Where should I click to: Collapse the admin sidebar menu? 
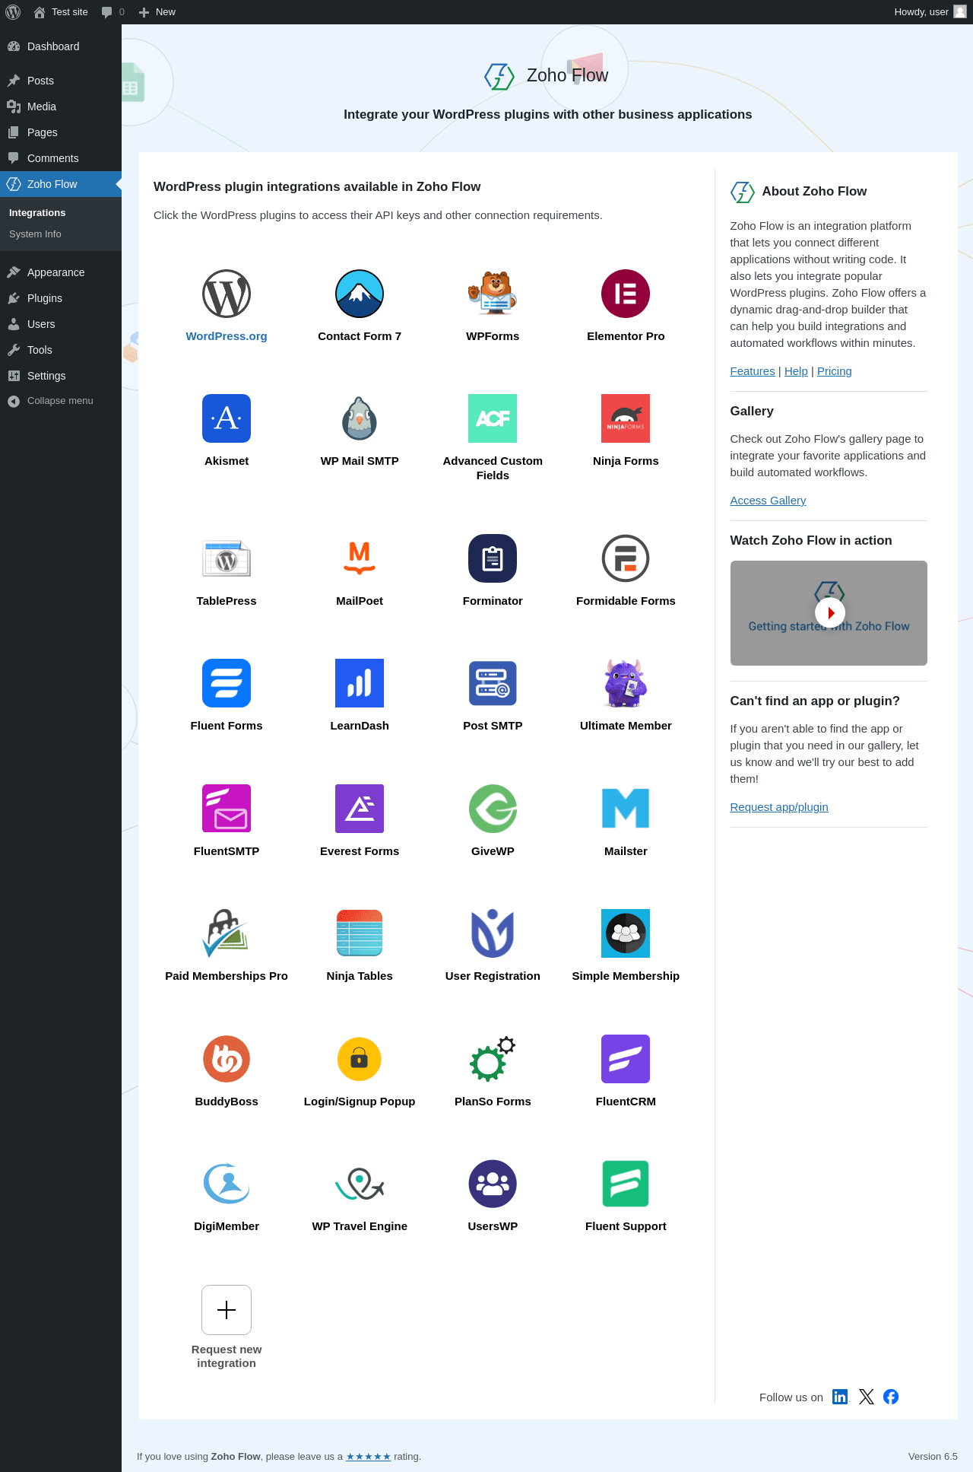[61, 401]
